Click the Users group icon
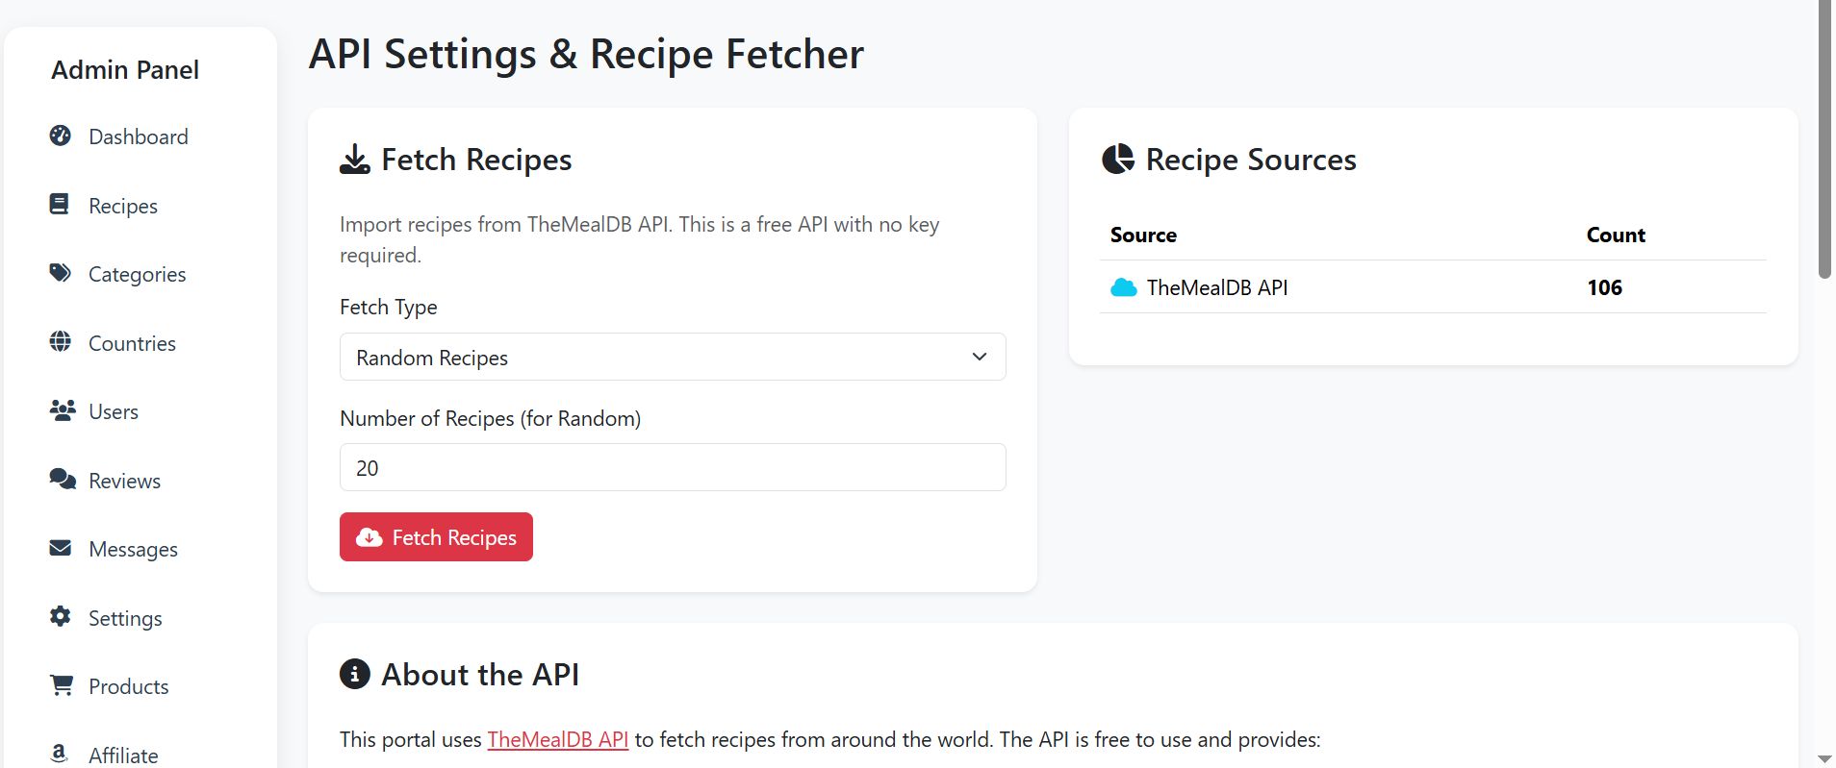This screenshot has height=768, width=1836. 63,410
